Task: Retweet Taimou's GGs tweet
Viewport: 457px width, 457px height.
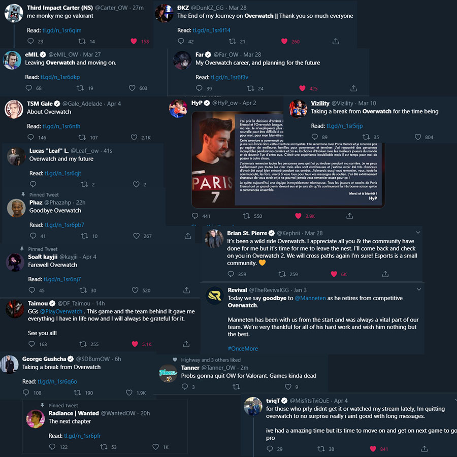Action: point(83,344)
